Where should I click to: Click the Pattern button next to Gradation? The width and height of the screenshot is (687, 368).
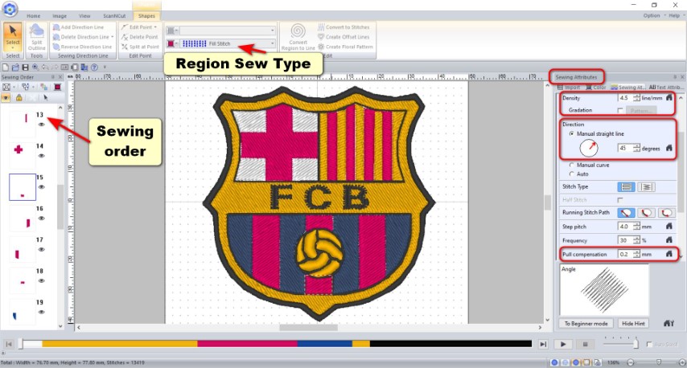pyautogui.click(x=640, y=110)
